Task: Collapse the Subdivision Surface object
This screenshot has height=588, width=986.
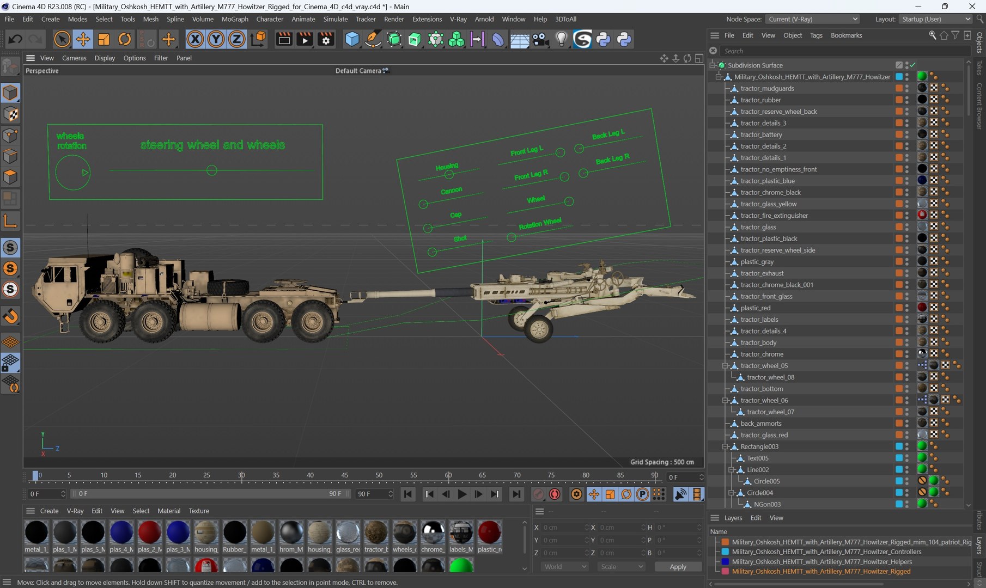Action: click(713, 65)
